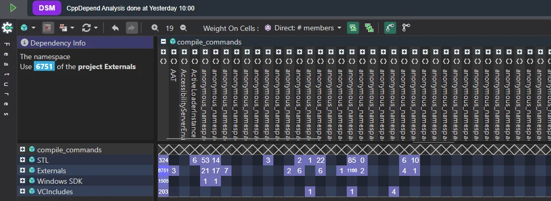Viewport: 551px width, 201px height.
Task: Click the Externals cell showing 6751
Action: [163, 171]
